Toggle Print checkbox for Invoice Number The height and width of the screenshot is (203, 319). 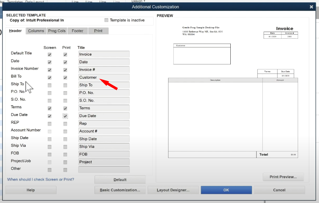click(65, 70)
